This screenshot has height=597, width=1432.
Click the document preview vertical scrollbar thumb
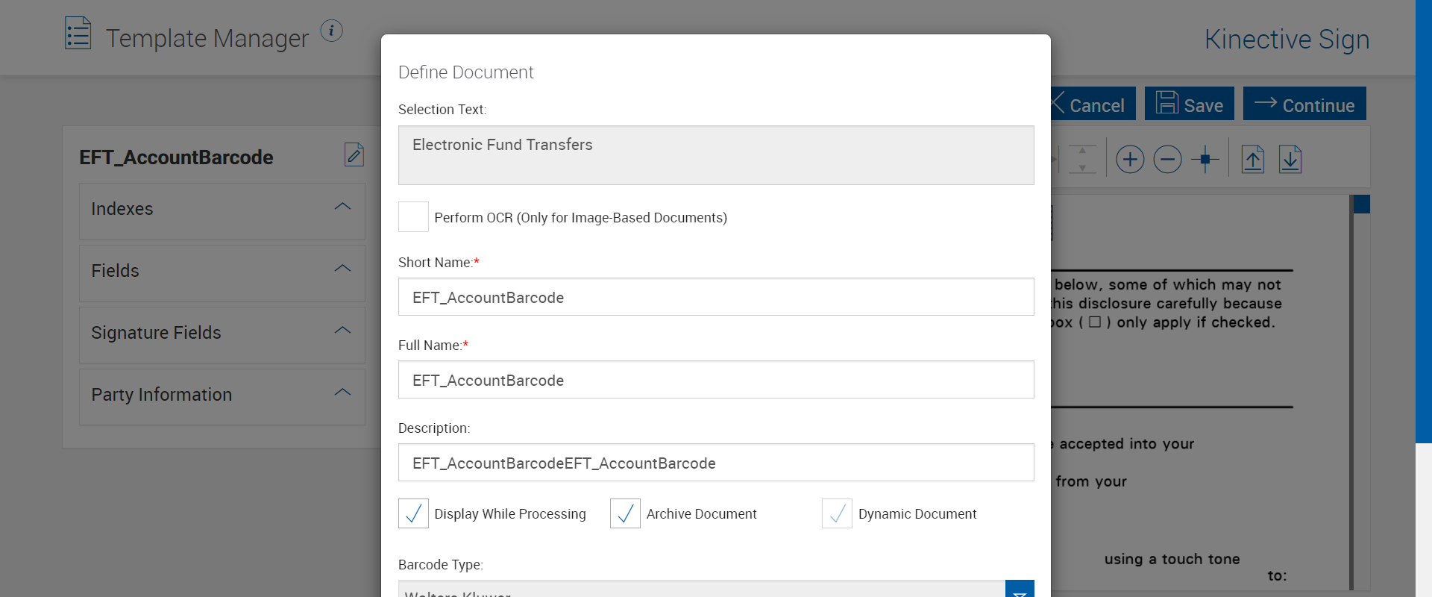pos(1362,204)
